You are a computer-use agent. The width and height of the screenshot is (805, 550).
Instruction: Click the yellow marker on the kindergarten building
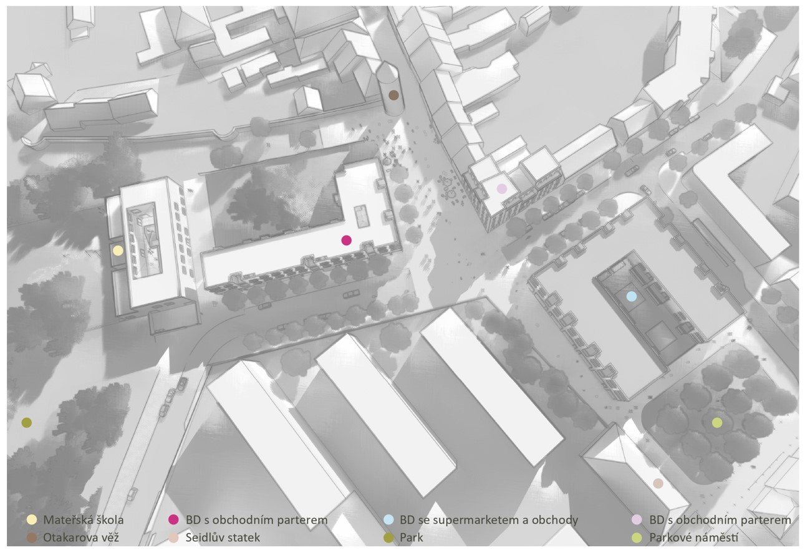click(x=118, y=250)
